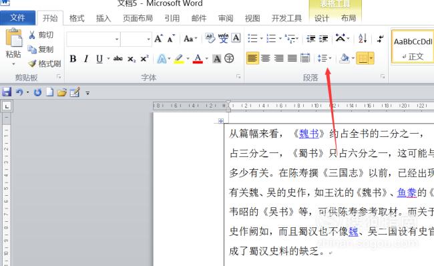This screenshot has width=434, height=266.
Task: Click the Phonetic Guide (wén) icon
Action: point(223,38)
